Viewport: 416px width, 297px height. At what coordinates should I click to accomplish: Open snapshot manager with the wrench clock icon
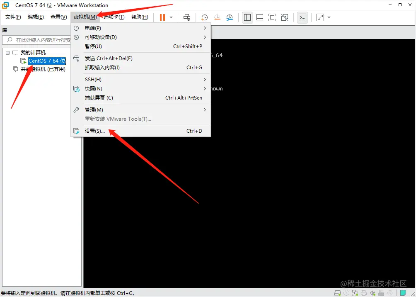pos(230,17)
